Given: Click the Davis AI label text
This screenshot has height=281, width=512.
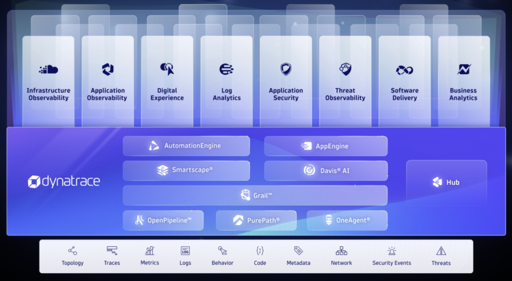Looking at the screenshot, I should (x=335, y=171).
